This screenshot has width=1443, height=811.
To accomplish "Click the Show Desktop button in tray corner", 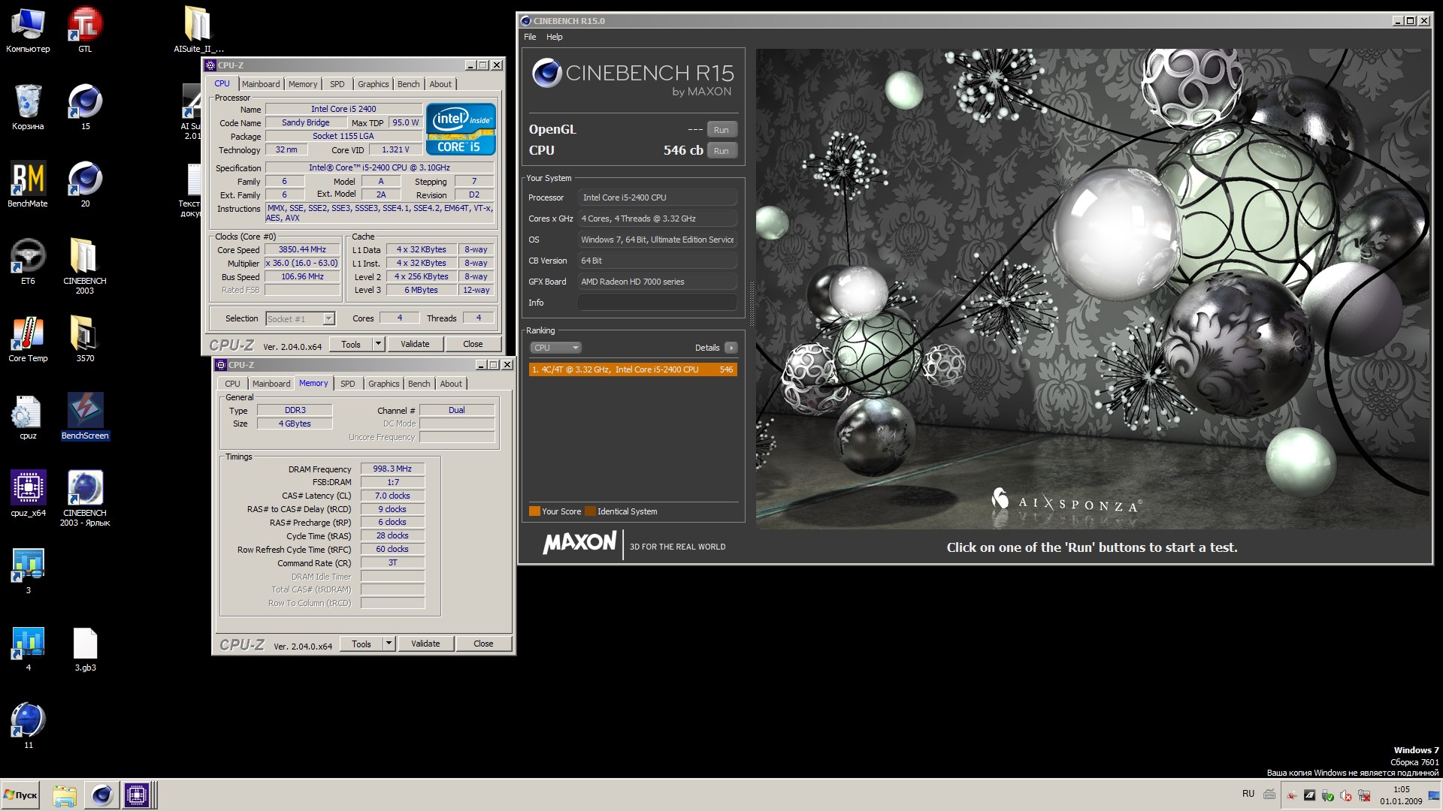I will point(1434,795).
